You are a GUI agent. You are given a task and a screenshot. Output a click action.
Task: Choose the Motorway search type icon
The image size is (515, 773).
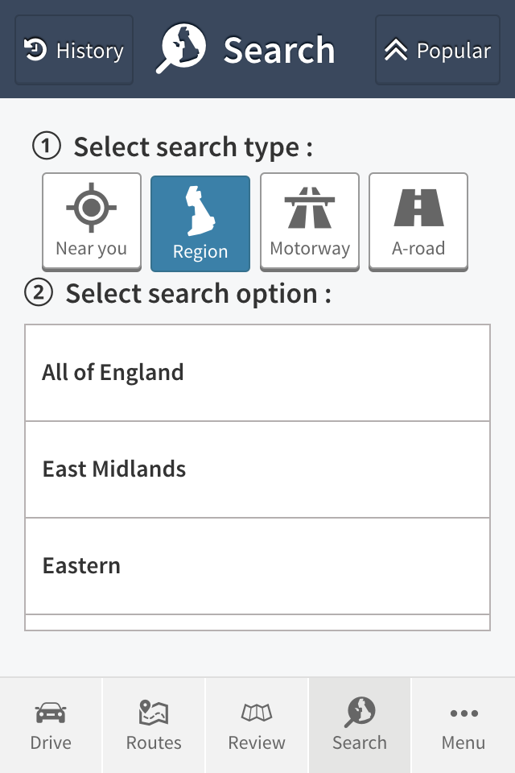(310, 208)
